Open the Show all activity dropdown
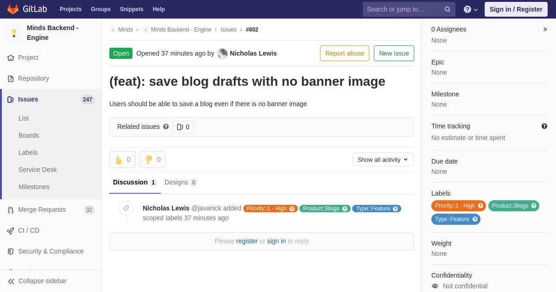Image resolution: width=556 pixels, height=292 pixels. [x=383, y=159]
